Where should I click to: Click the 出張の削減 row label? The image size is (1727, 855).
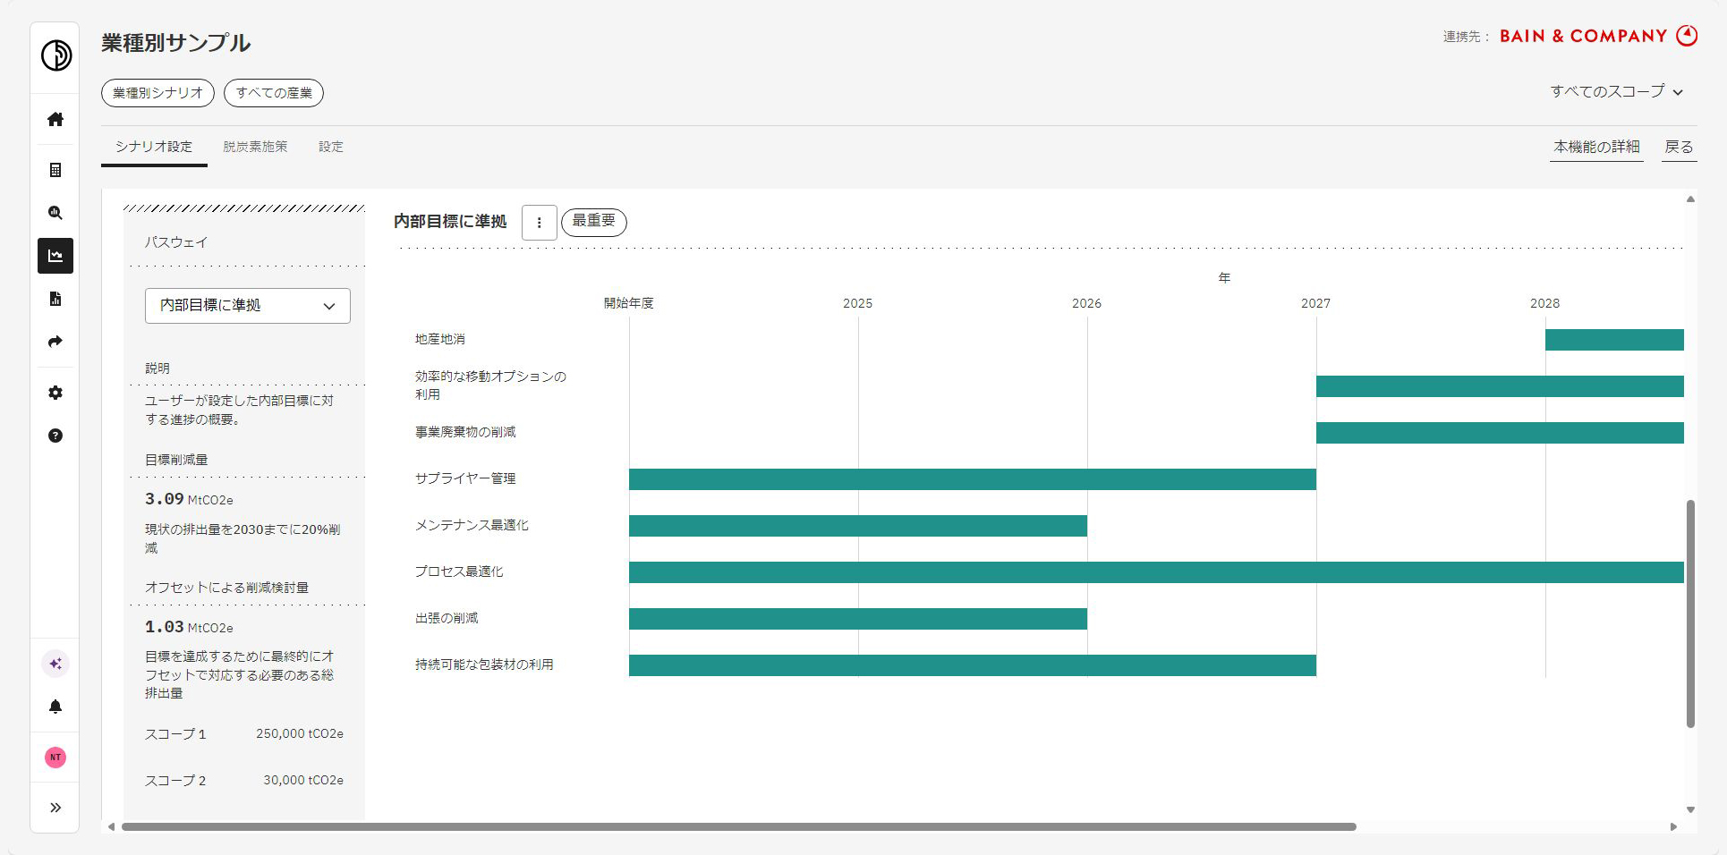coord(447,619)
